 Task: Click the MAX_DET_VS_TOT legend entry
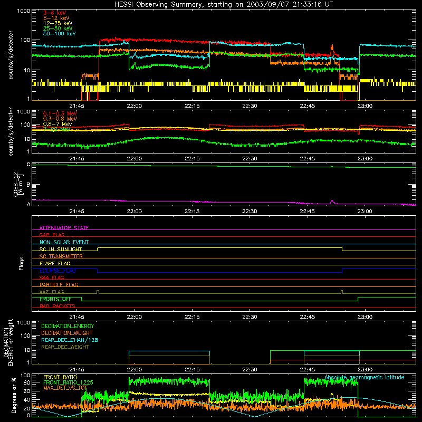[x=65, y=388]
